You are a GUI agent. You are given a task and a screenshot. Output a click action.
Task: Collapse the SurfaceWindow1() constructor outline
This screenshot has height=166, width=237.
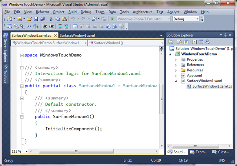[x=22, y=117]
